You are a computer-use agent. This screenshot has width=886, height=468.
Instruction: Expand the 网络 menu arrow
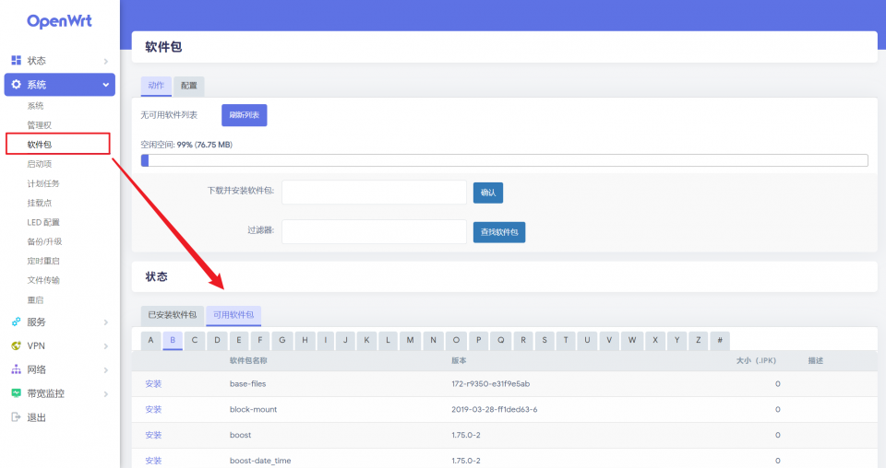pos(106,370)
